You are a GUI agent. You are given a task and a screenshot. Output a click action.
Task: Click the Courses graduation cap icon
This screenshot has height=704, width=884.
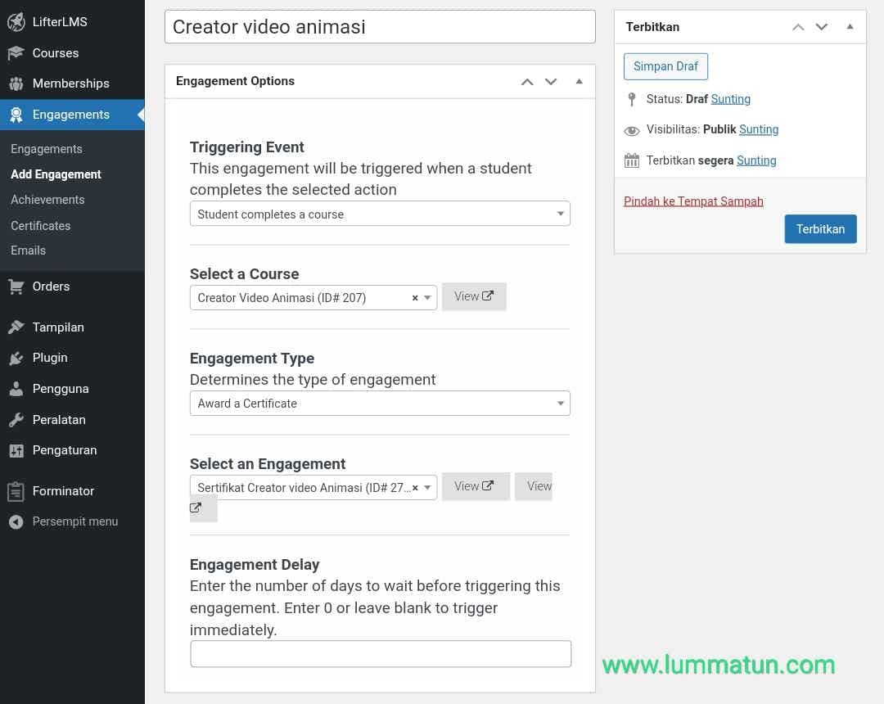point(16,53)
